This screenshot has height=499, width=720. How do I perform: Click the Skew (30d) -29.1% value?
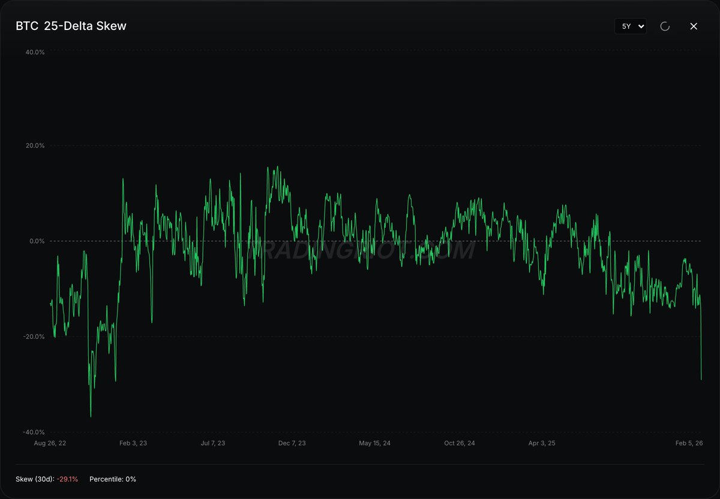coord(67,479)
